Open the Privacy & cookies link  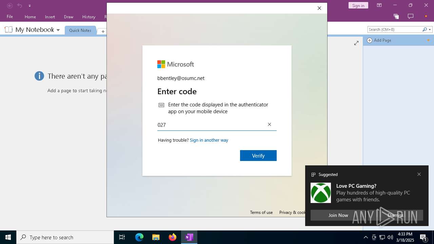[292, 212]
